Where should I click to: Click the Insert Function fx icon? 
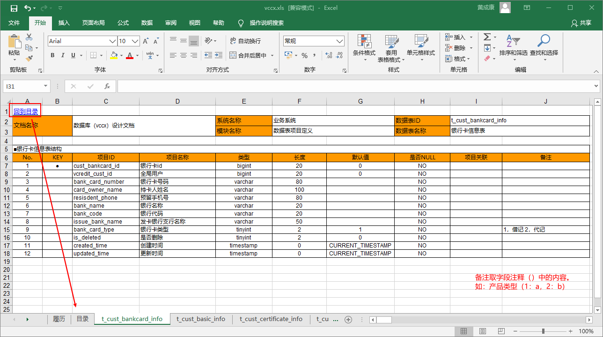pos(107,86)
